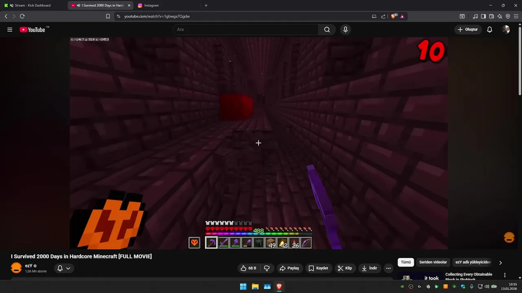Select the Tümü filter chip
522x293 pixels.
(406, 262)
